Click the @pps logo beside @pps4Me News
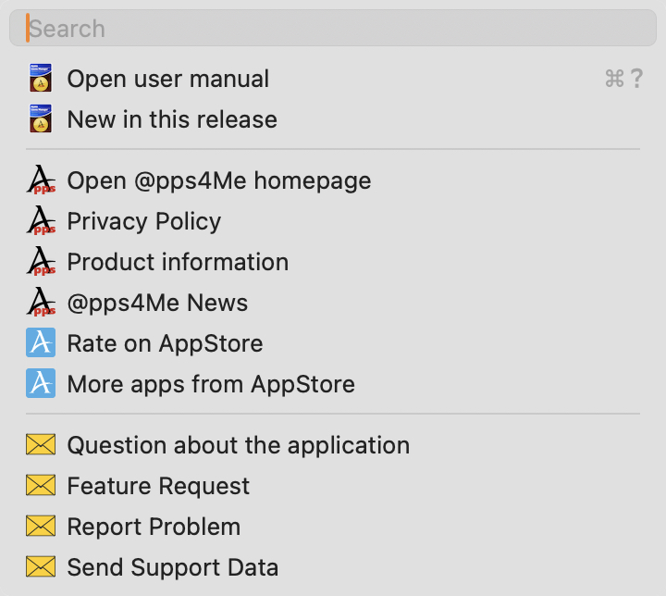Image resolution: width=666 pixels, height=596 pixels. point(41,303)
